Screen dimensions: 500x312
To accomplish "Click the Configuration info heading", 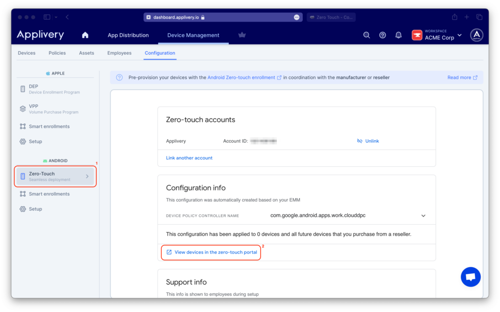I will (x=196, y=188).
